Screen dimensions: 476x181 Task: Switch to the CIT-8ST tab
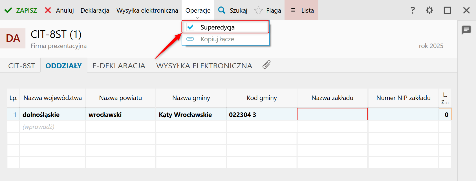pyautogui.click(x=22, y=66)
